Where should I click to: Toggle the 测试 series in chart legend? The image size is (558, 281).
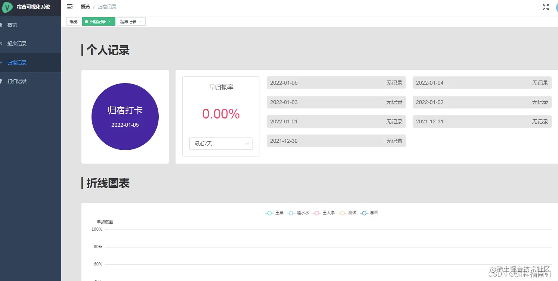[x=348, y=213]
